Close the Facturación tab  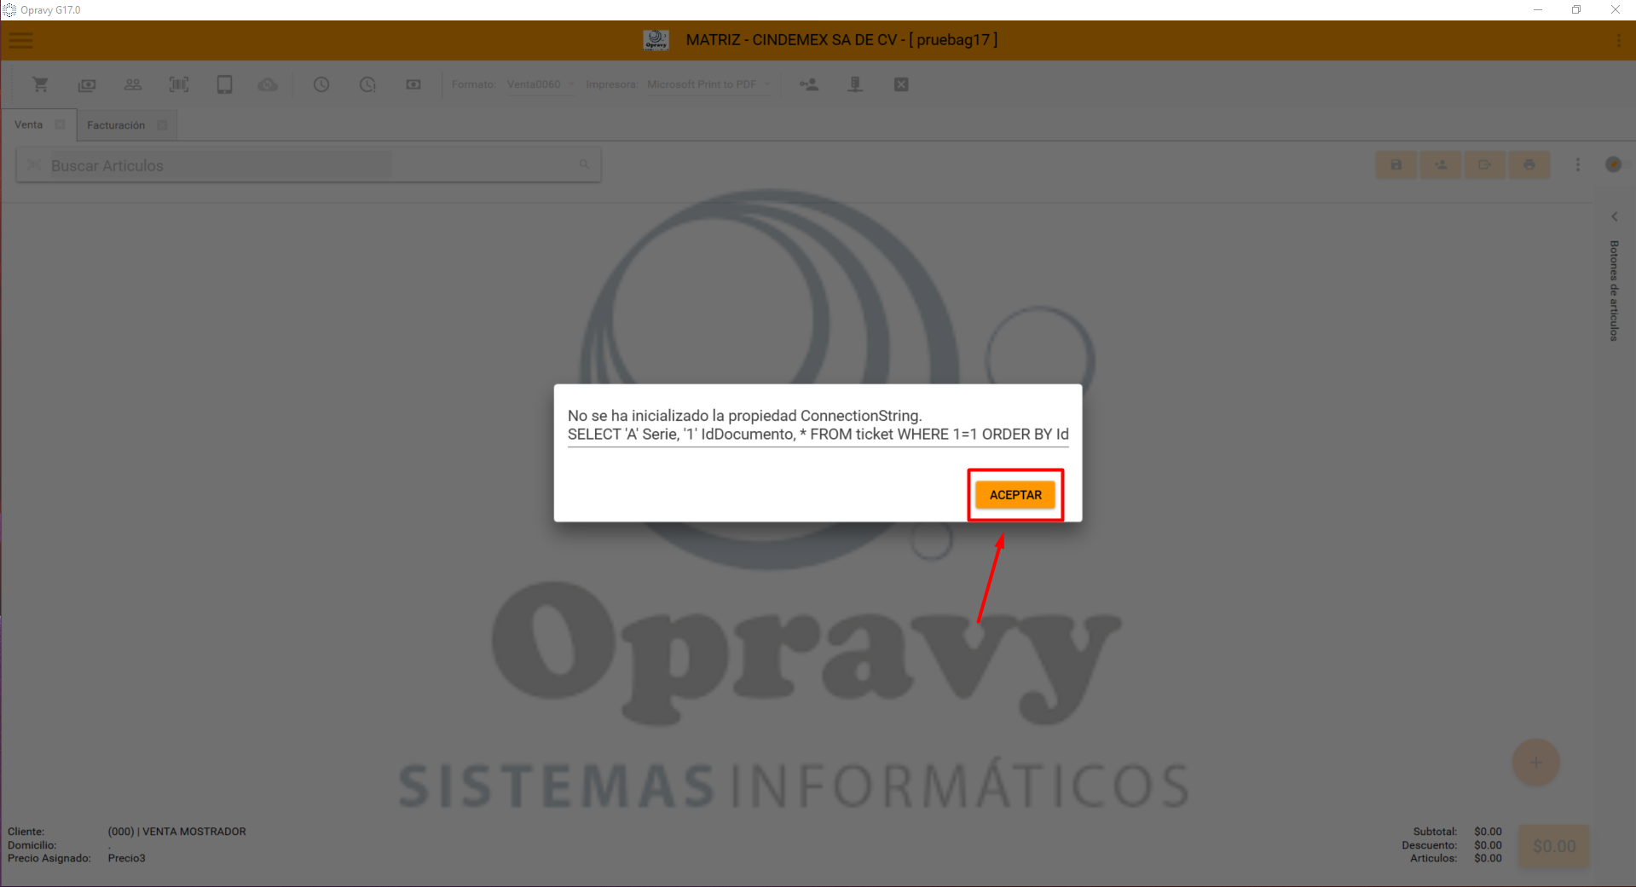coord(162,125)
